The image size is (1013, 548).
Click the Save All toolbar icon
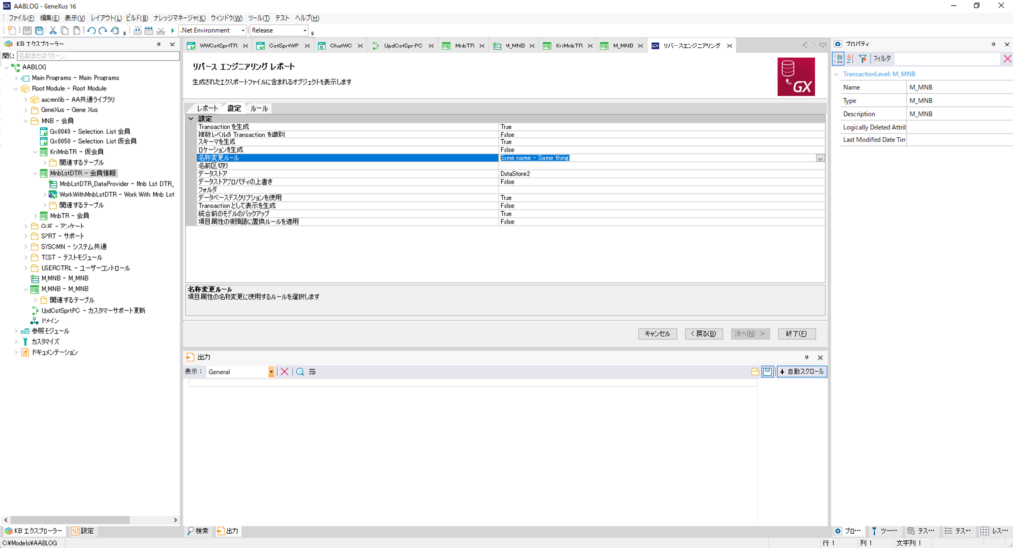click(x=40, y=31)
